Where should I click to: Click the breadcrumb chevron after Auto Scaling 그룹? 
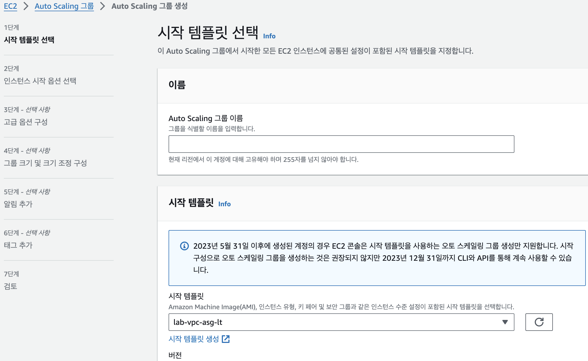(x=102, y=6)
